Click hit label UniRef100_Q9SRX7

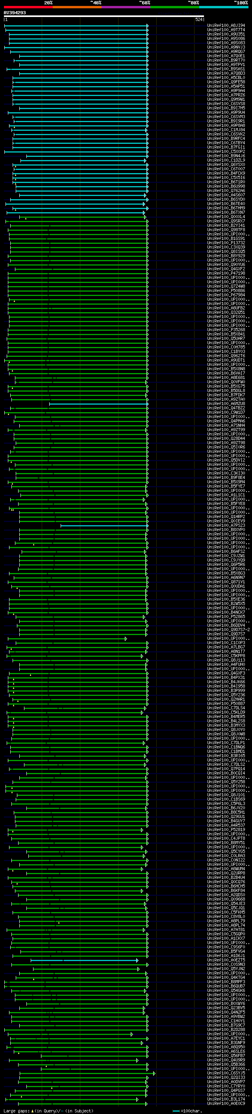pyautogui.click(x=226, y=221)
